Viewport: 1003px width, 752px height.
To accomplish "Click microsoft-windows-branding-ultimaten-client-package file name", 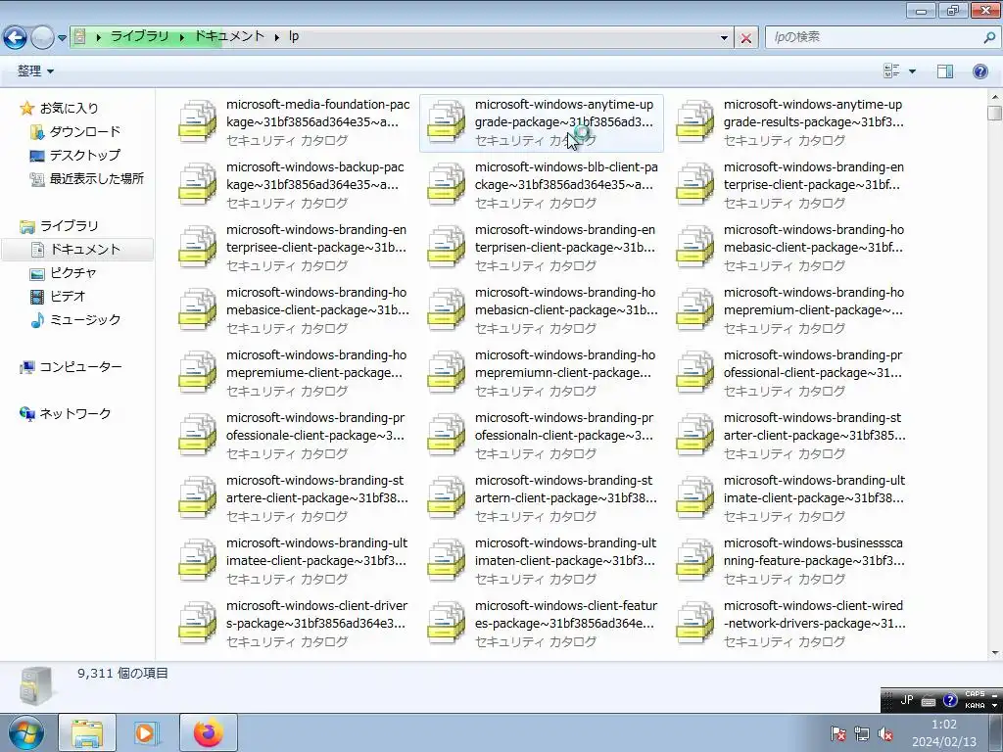I will (x=566, y=552).
